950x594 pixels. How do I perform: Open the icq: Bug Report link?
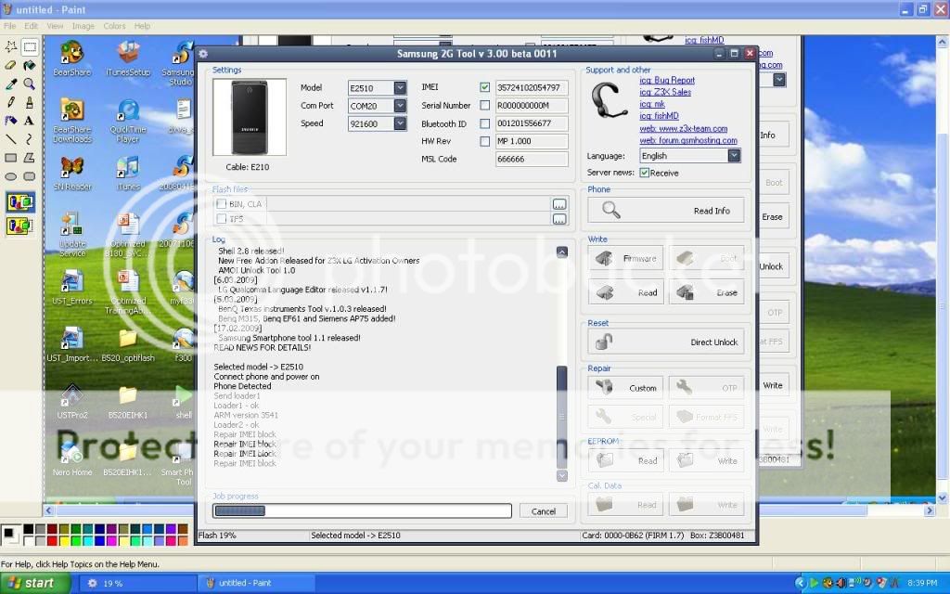[667, 80]
